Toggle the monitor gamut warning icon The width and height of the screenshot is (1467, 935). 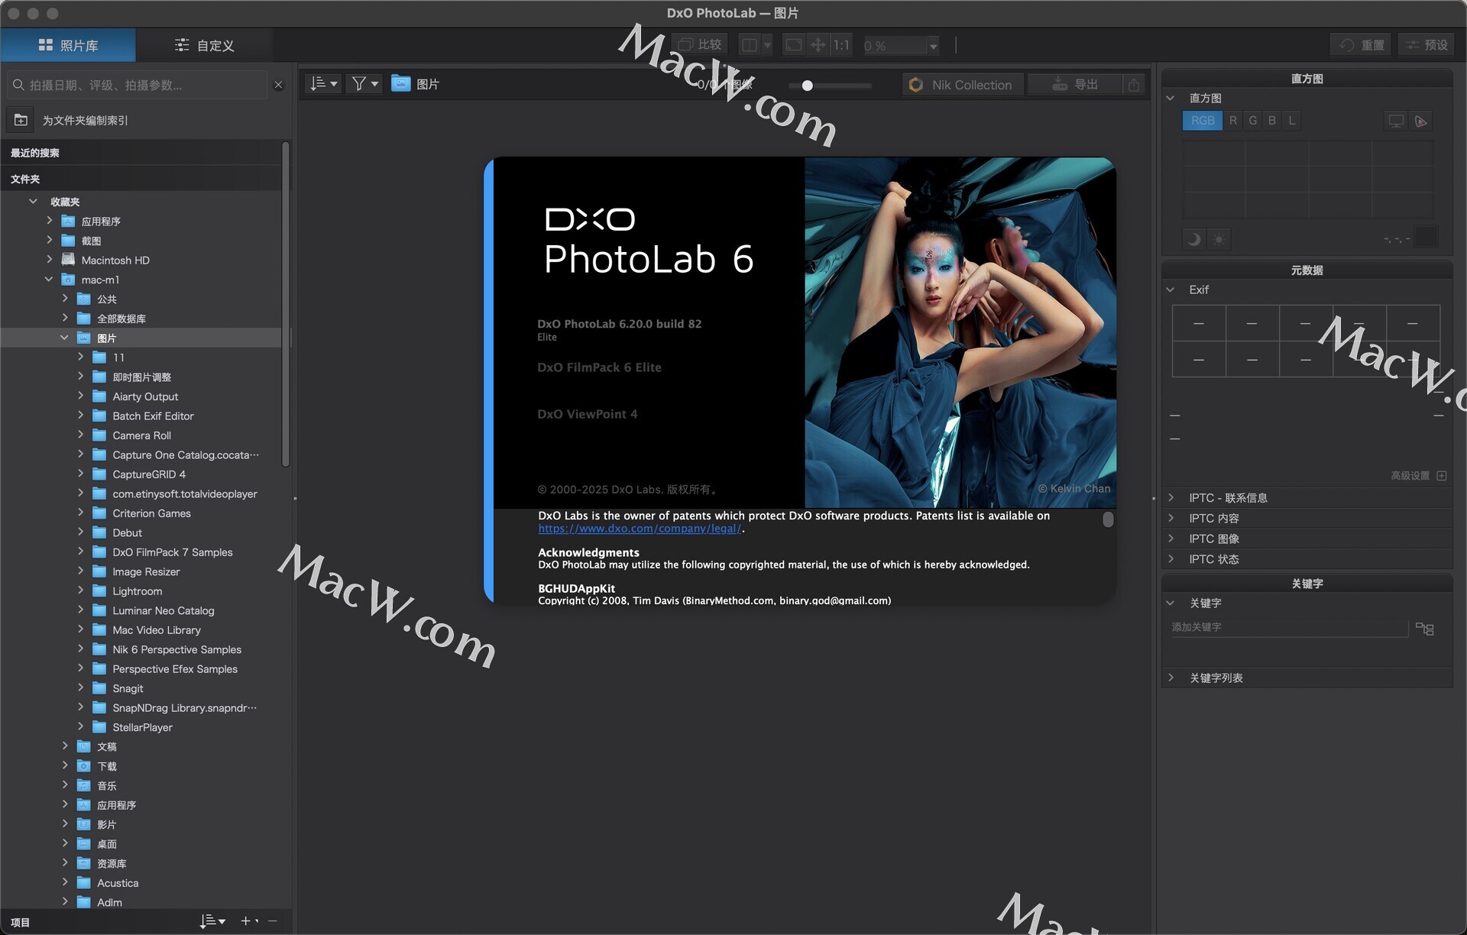(x=1396, y=121)
